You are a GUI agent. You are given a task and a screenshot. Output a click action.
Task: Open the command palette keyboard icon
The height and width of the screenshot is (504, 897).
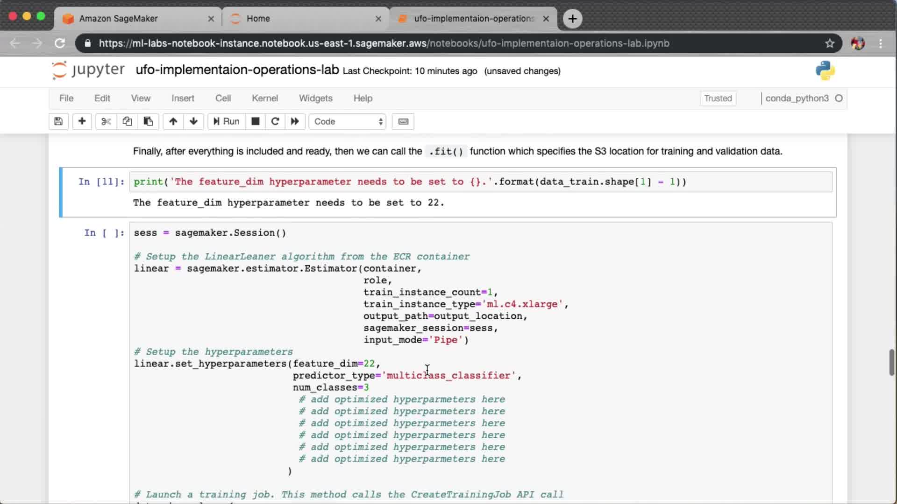pyautogui.click(x=403, y=121)
